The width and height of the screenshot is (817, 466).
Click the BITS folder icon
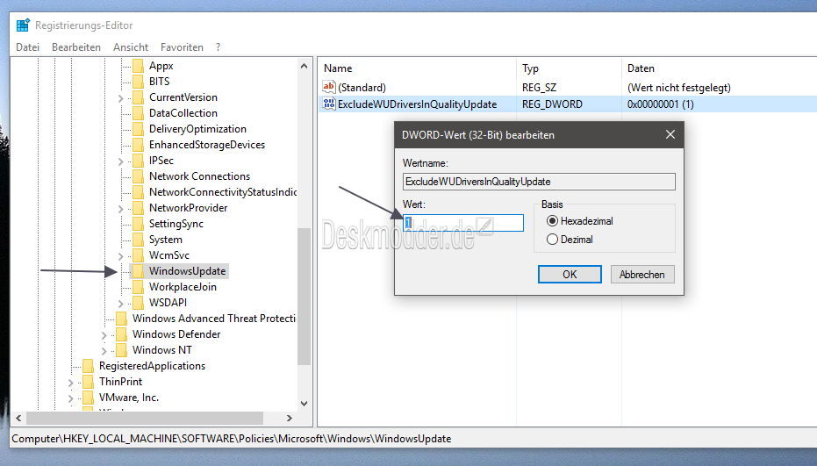pyautogui.click(x=138, y=82)
